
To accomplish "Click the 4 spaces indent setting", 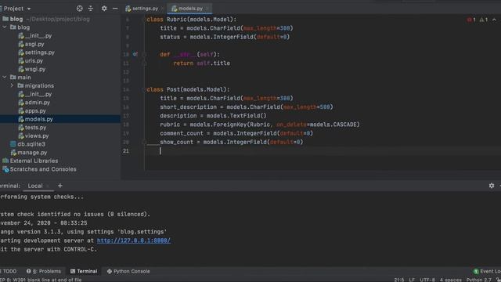I will (451, 280).
